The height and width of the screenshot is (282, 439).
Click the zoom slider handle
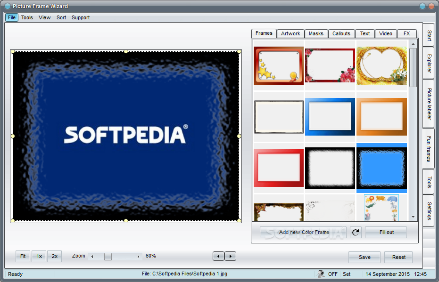pos(108,256)
